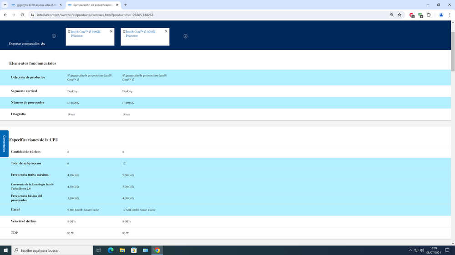The width and height of the screenshot is (455, 255).
Task: Open the Intel Core i7-8086K Processor link
Action: (x=141, y=34)
